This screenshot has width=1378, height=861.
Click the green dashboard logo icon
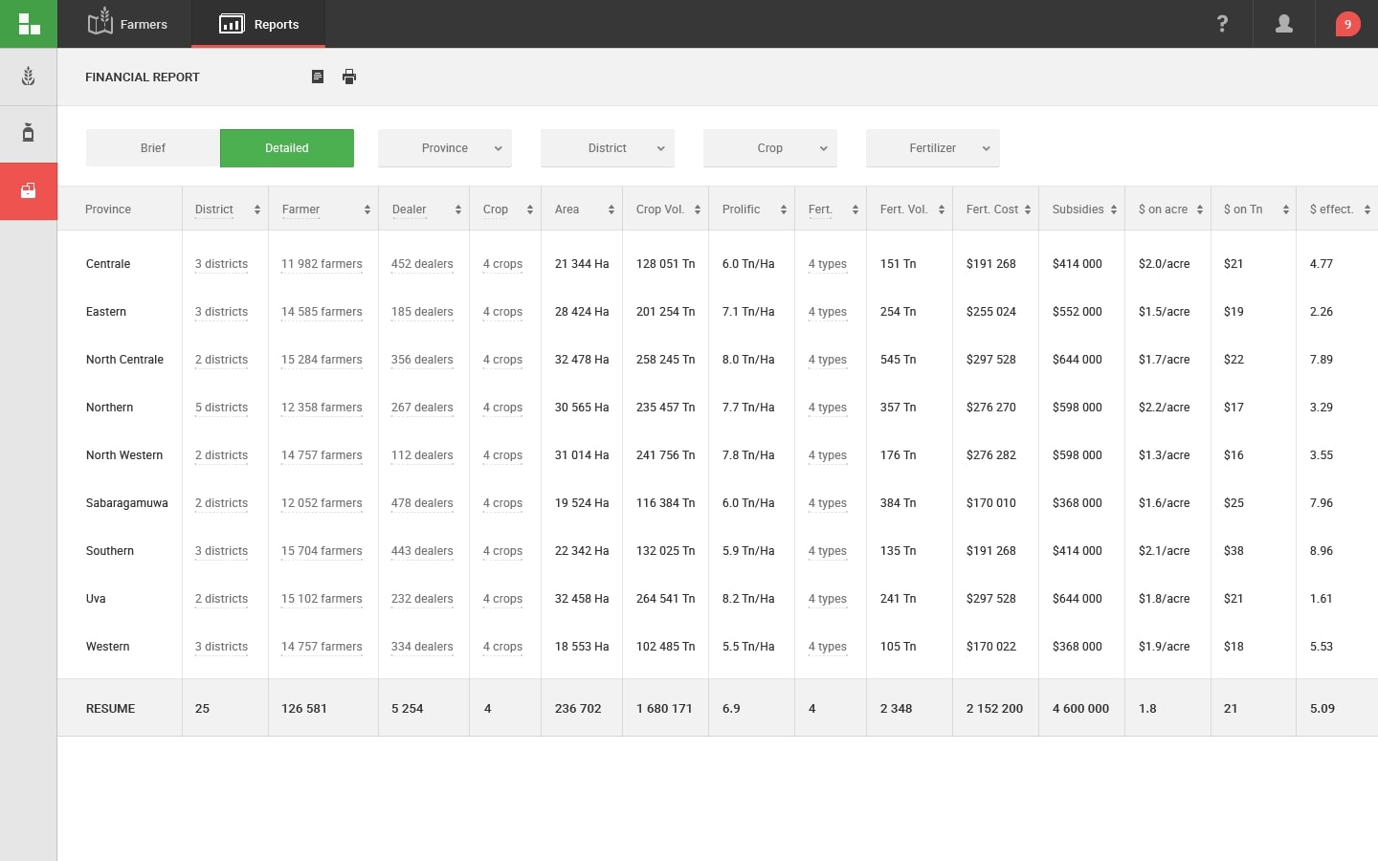[x=29, y=24]
